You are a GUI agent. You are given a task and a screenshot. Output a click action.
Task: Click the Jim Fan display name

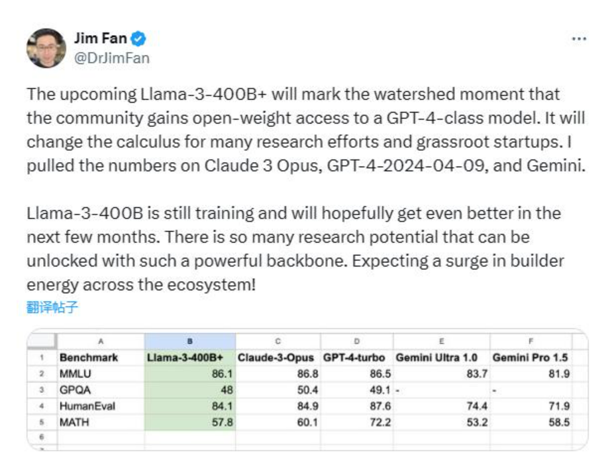[101, 38]
